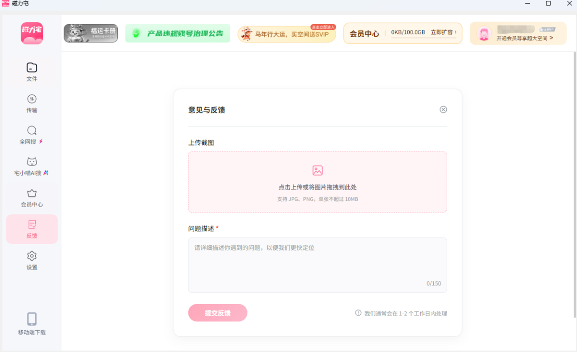Open the 文件 files section
This screenshot has width=577, height=352.
click(32, 72)
